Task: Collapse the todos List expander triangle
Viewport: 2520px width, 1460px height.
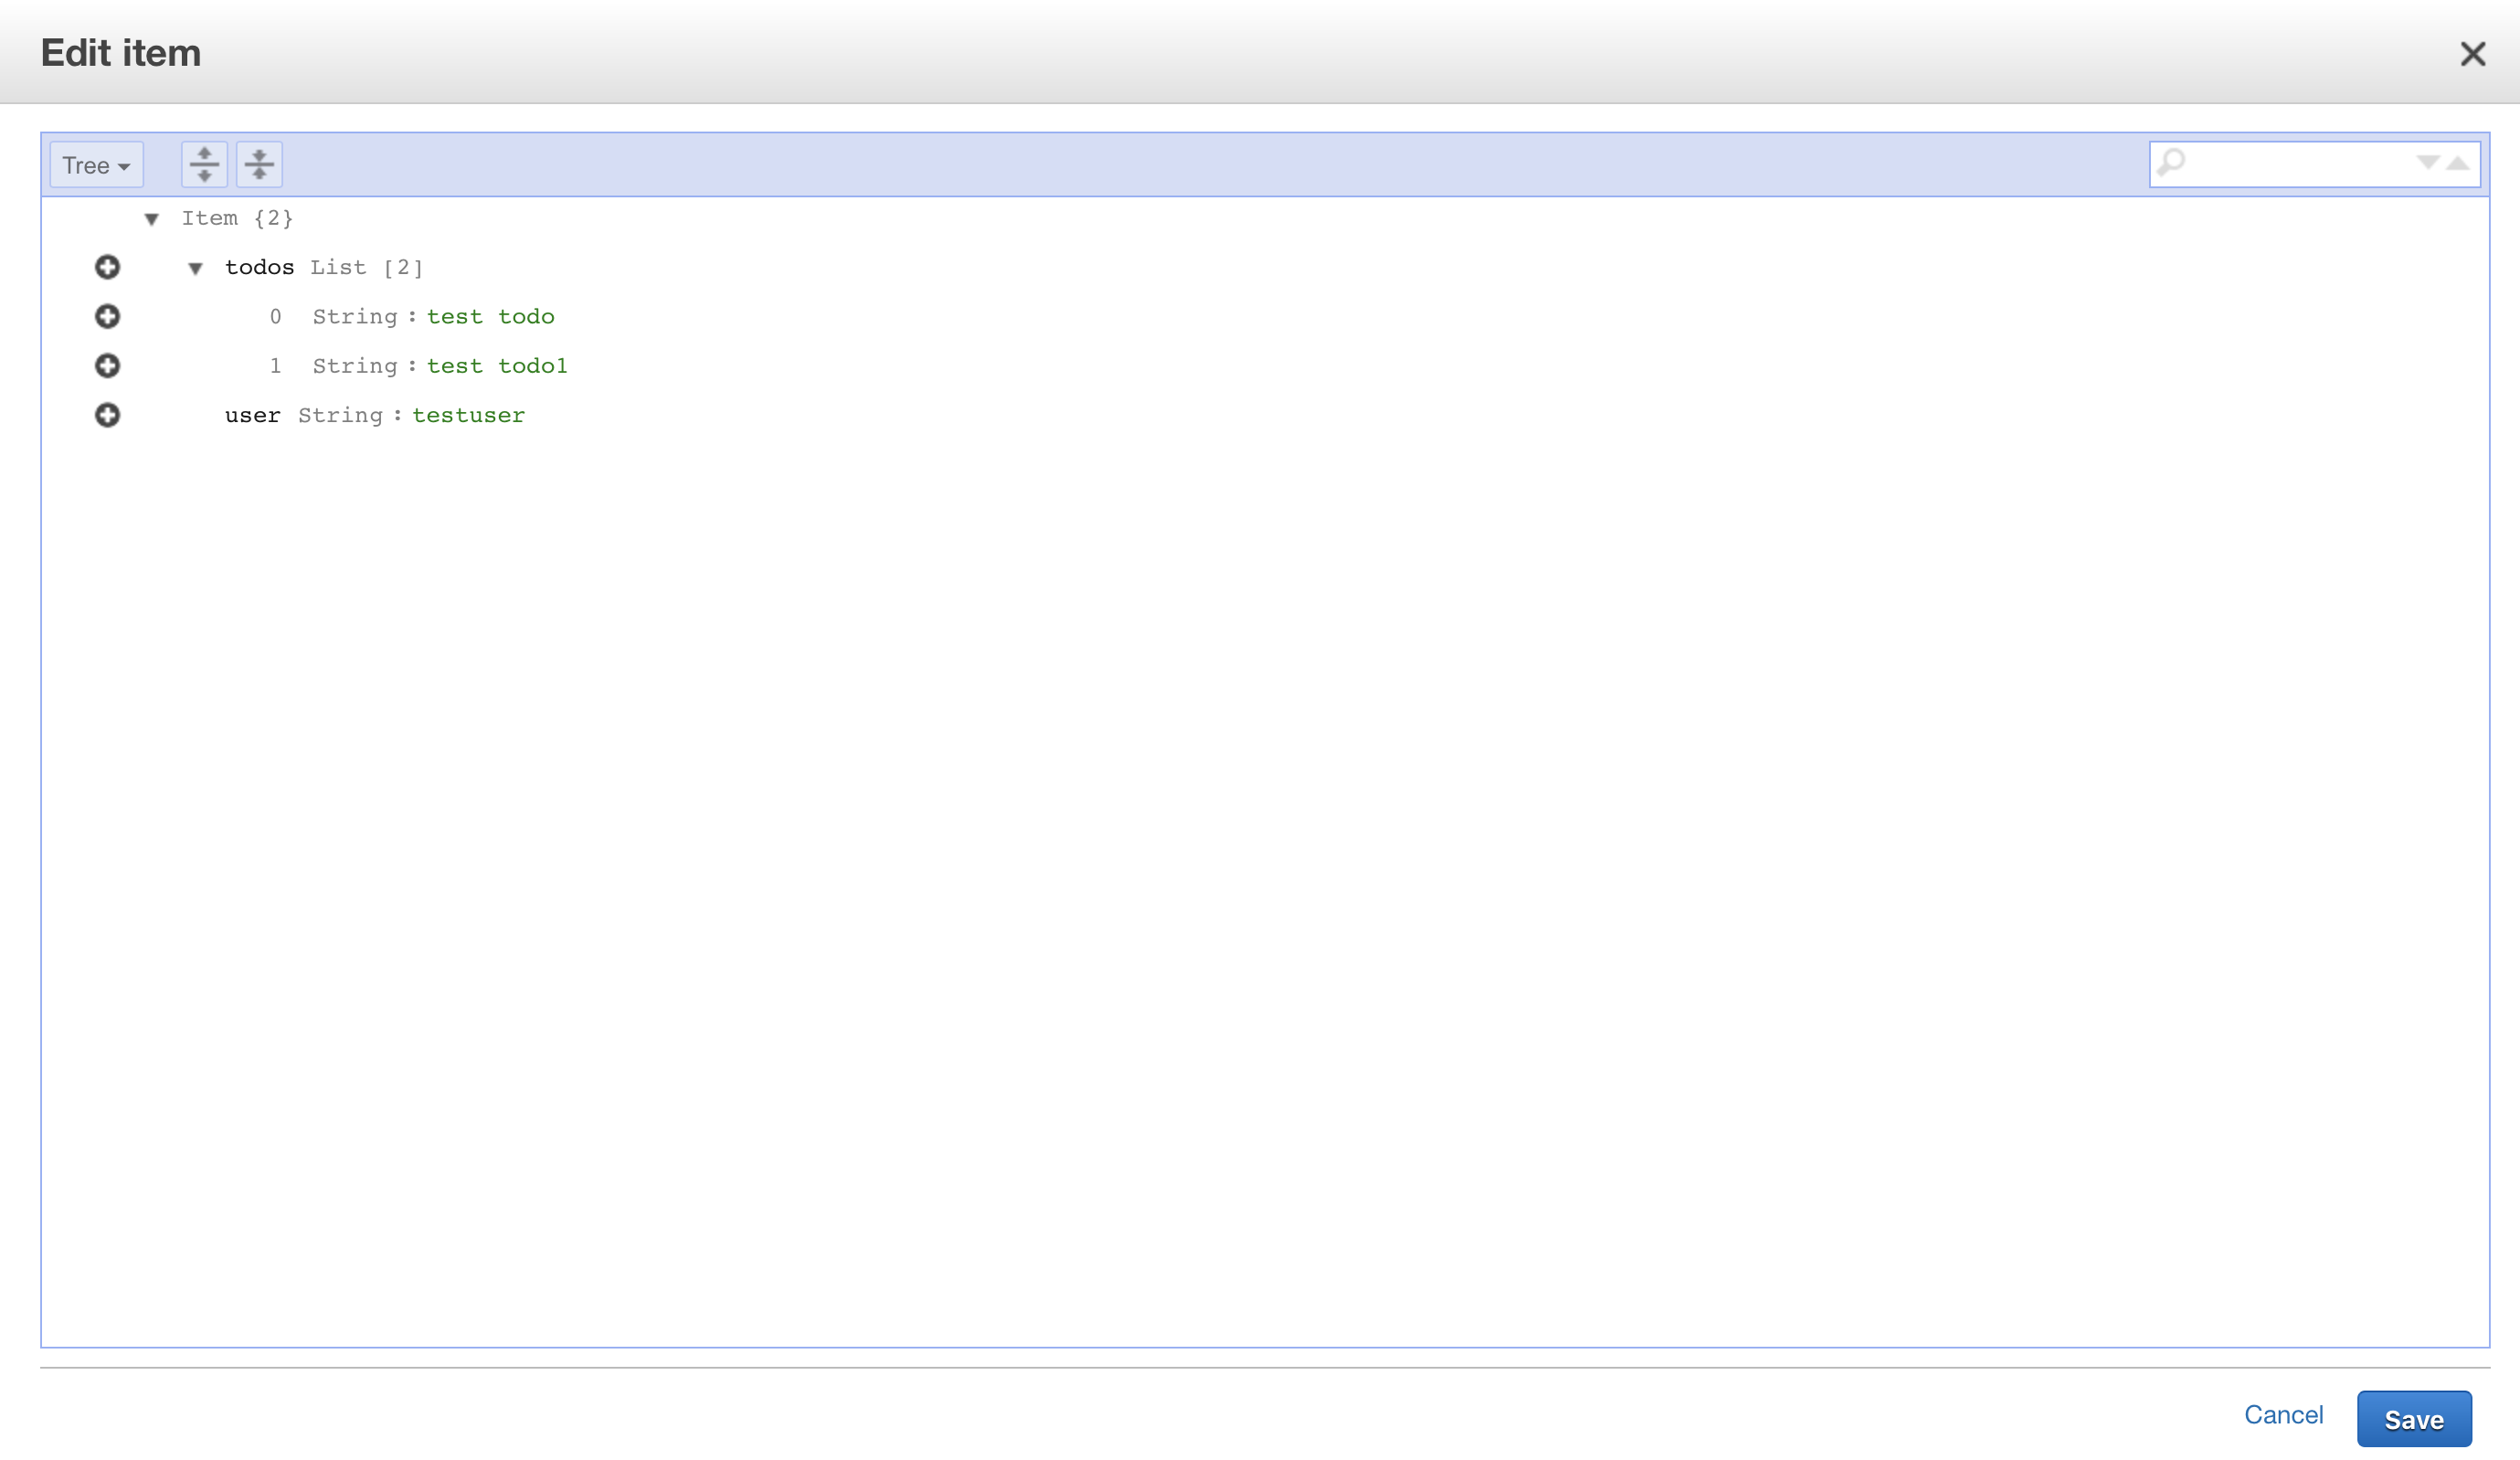Action: click(x=196, y=268)
